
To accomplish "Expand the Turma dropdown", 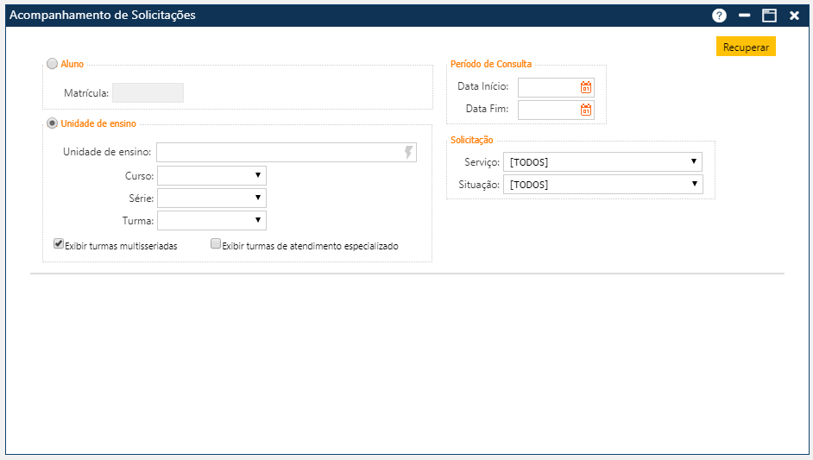I will 212,221.
